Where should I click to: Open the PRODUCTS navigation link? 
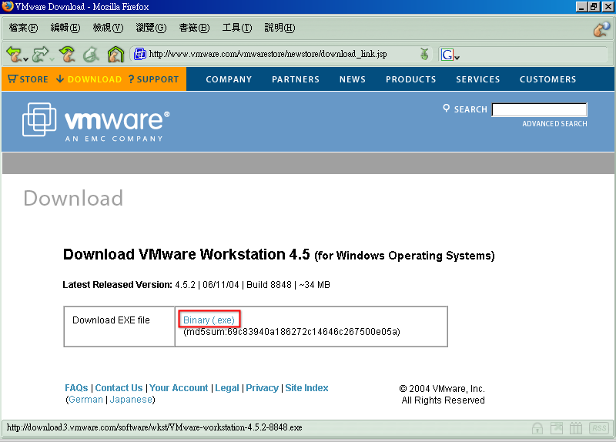410,79
